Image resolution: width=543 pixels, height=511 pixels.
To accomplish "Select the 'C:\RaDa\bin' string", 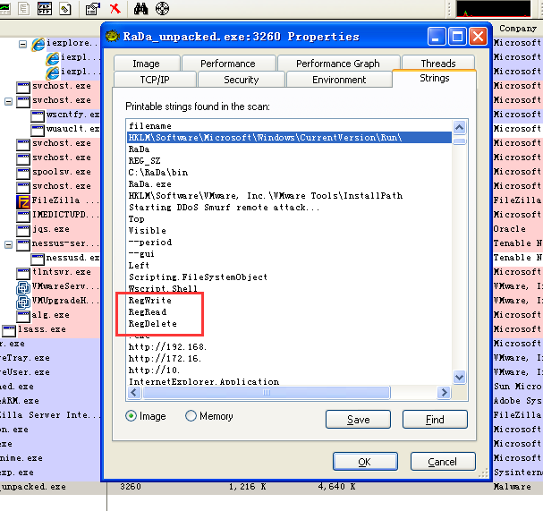I will 158,173.
